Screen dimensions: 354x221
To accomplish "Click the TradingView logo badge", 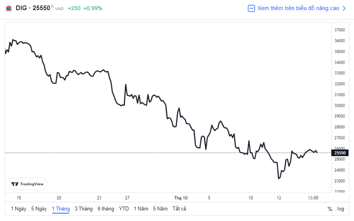I will [27, 184].
